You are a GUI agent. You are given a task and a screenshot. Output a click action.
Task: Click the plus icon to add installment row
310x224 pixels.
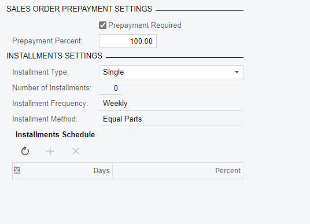tap(50, 151)
